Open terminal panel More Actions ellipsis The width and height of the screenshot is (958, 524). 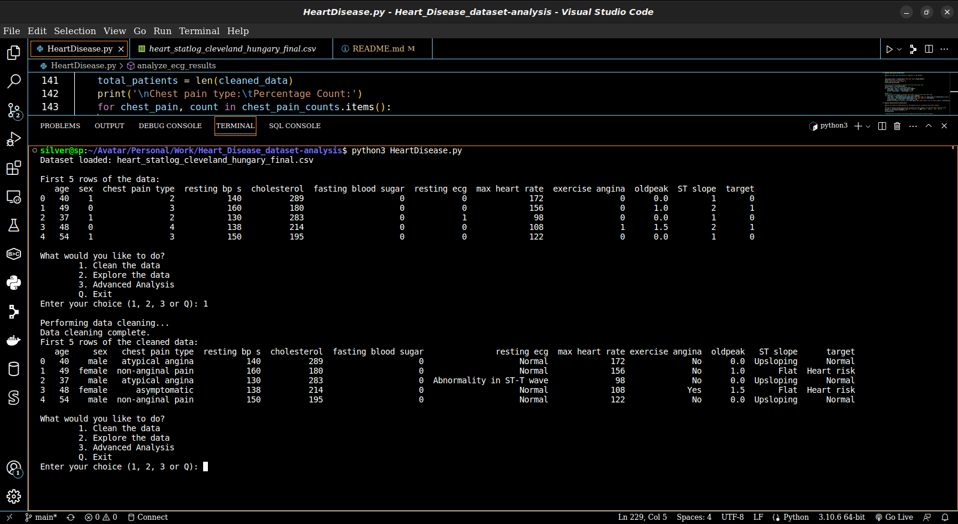(x=913, y=126)
